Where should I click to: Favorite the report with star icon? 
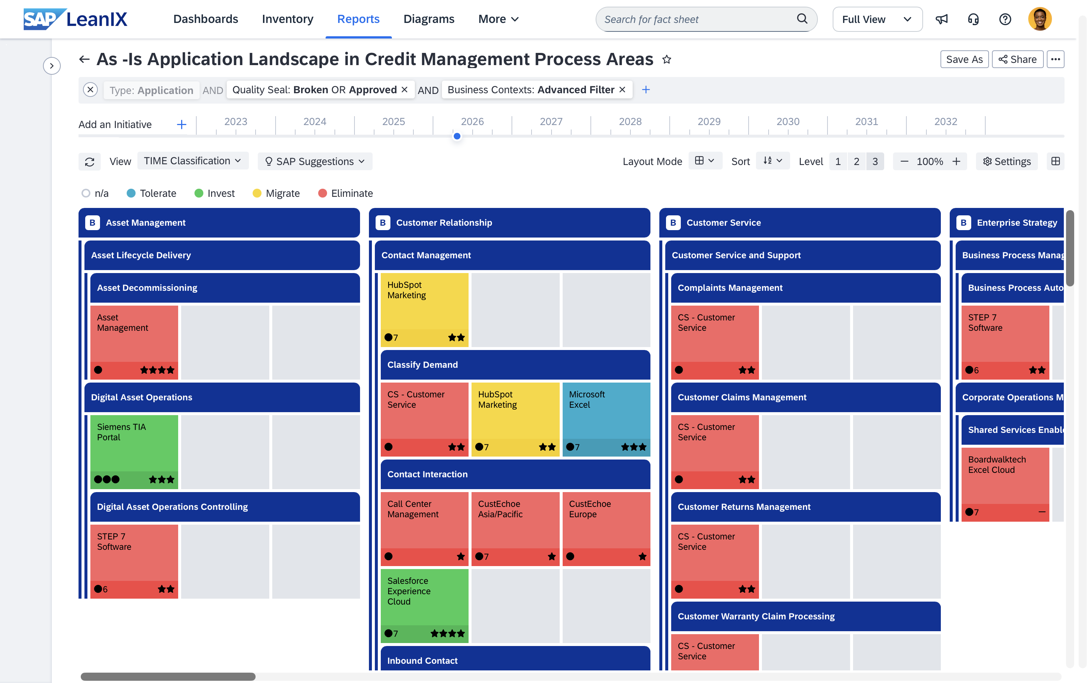tap(667, 59)
